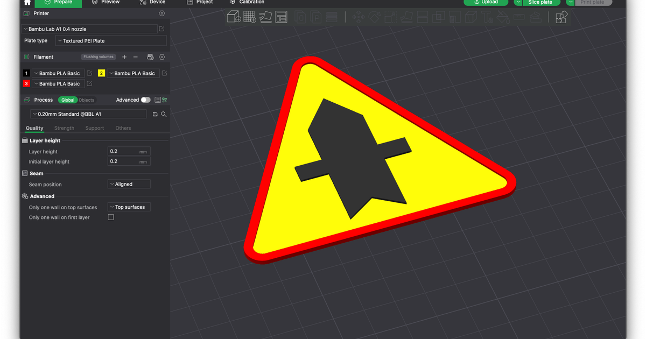Open the printer selection dropdown
646x339 pixels.
(x=90, y=29)
